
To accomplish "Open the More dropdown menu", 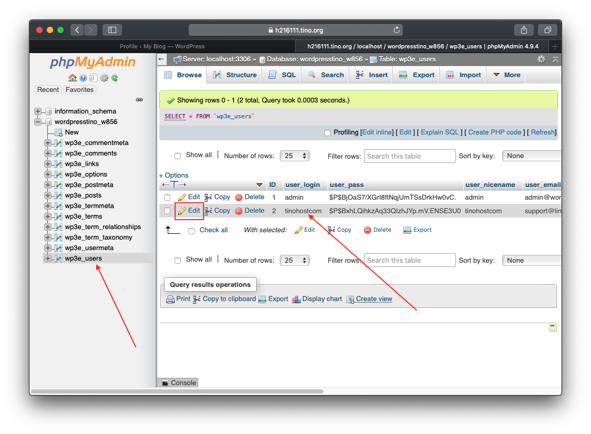I will pyautogui.click(x=506, y=75).
